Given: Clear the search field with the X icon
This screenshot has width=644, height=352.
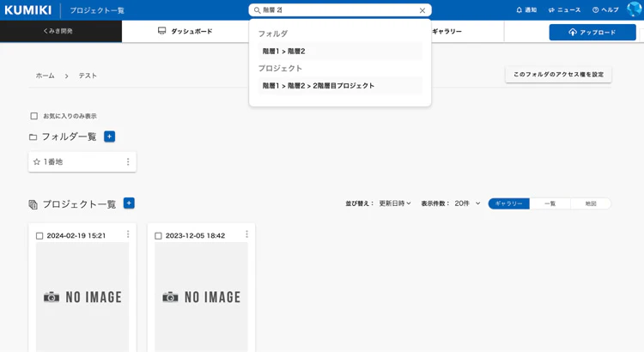Looking at the screenshot, I should tap(422, 10).
